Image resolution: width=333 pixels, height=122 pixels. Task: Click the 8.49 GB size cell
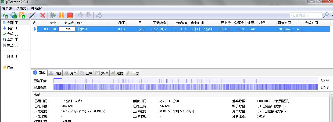click(x=50, y=29)
